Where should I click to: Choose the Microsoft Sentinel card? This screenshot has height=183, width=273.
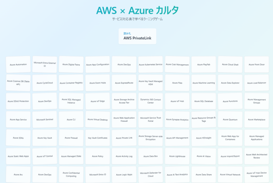45,120
